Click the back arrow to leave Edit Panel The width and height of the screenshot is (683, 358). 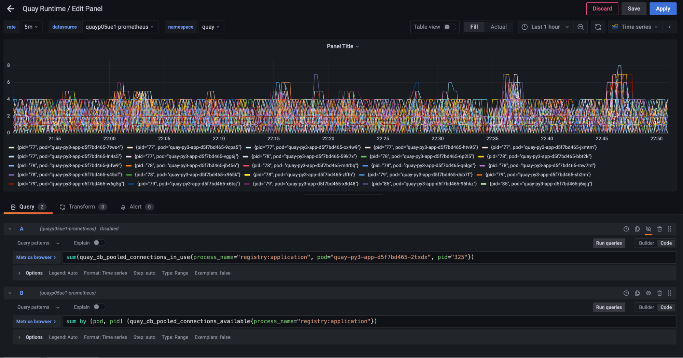click(x=11, y=9)
